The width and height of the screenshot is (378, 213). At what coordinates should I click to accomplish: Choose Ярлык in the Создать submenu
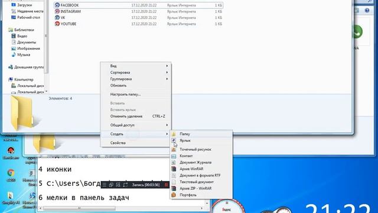click(185, 141)
